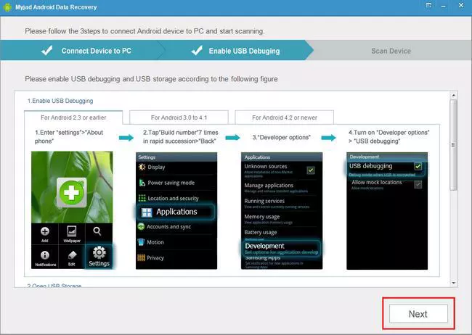Screen dimensions: 472x335
Task: Click the Settings gear icon in phone image
Action: coord(99,252)
